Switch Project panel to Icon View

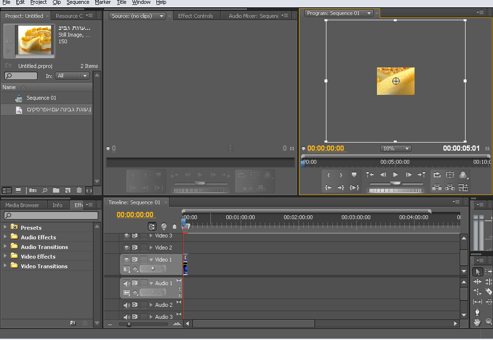point(18,191)
